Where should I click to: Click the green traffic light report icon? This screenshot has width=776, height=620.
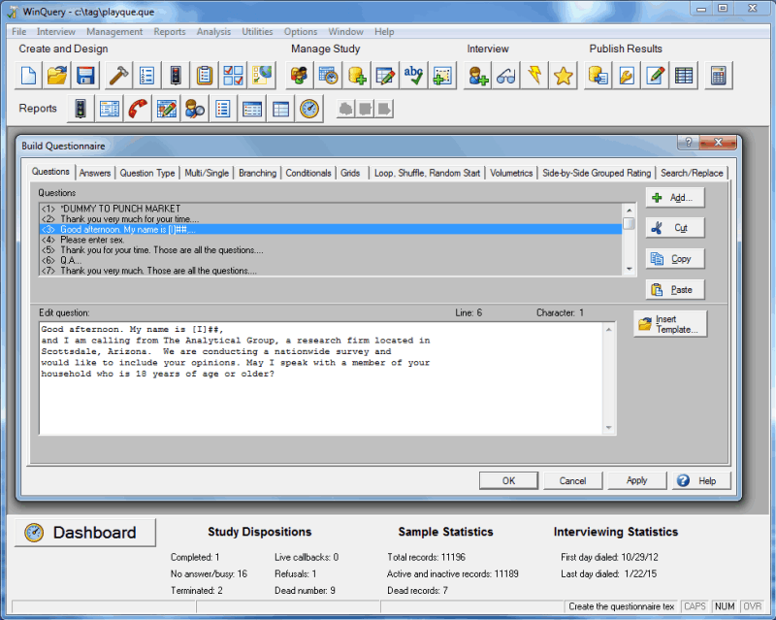[x=81, y=109]
